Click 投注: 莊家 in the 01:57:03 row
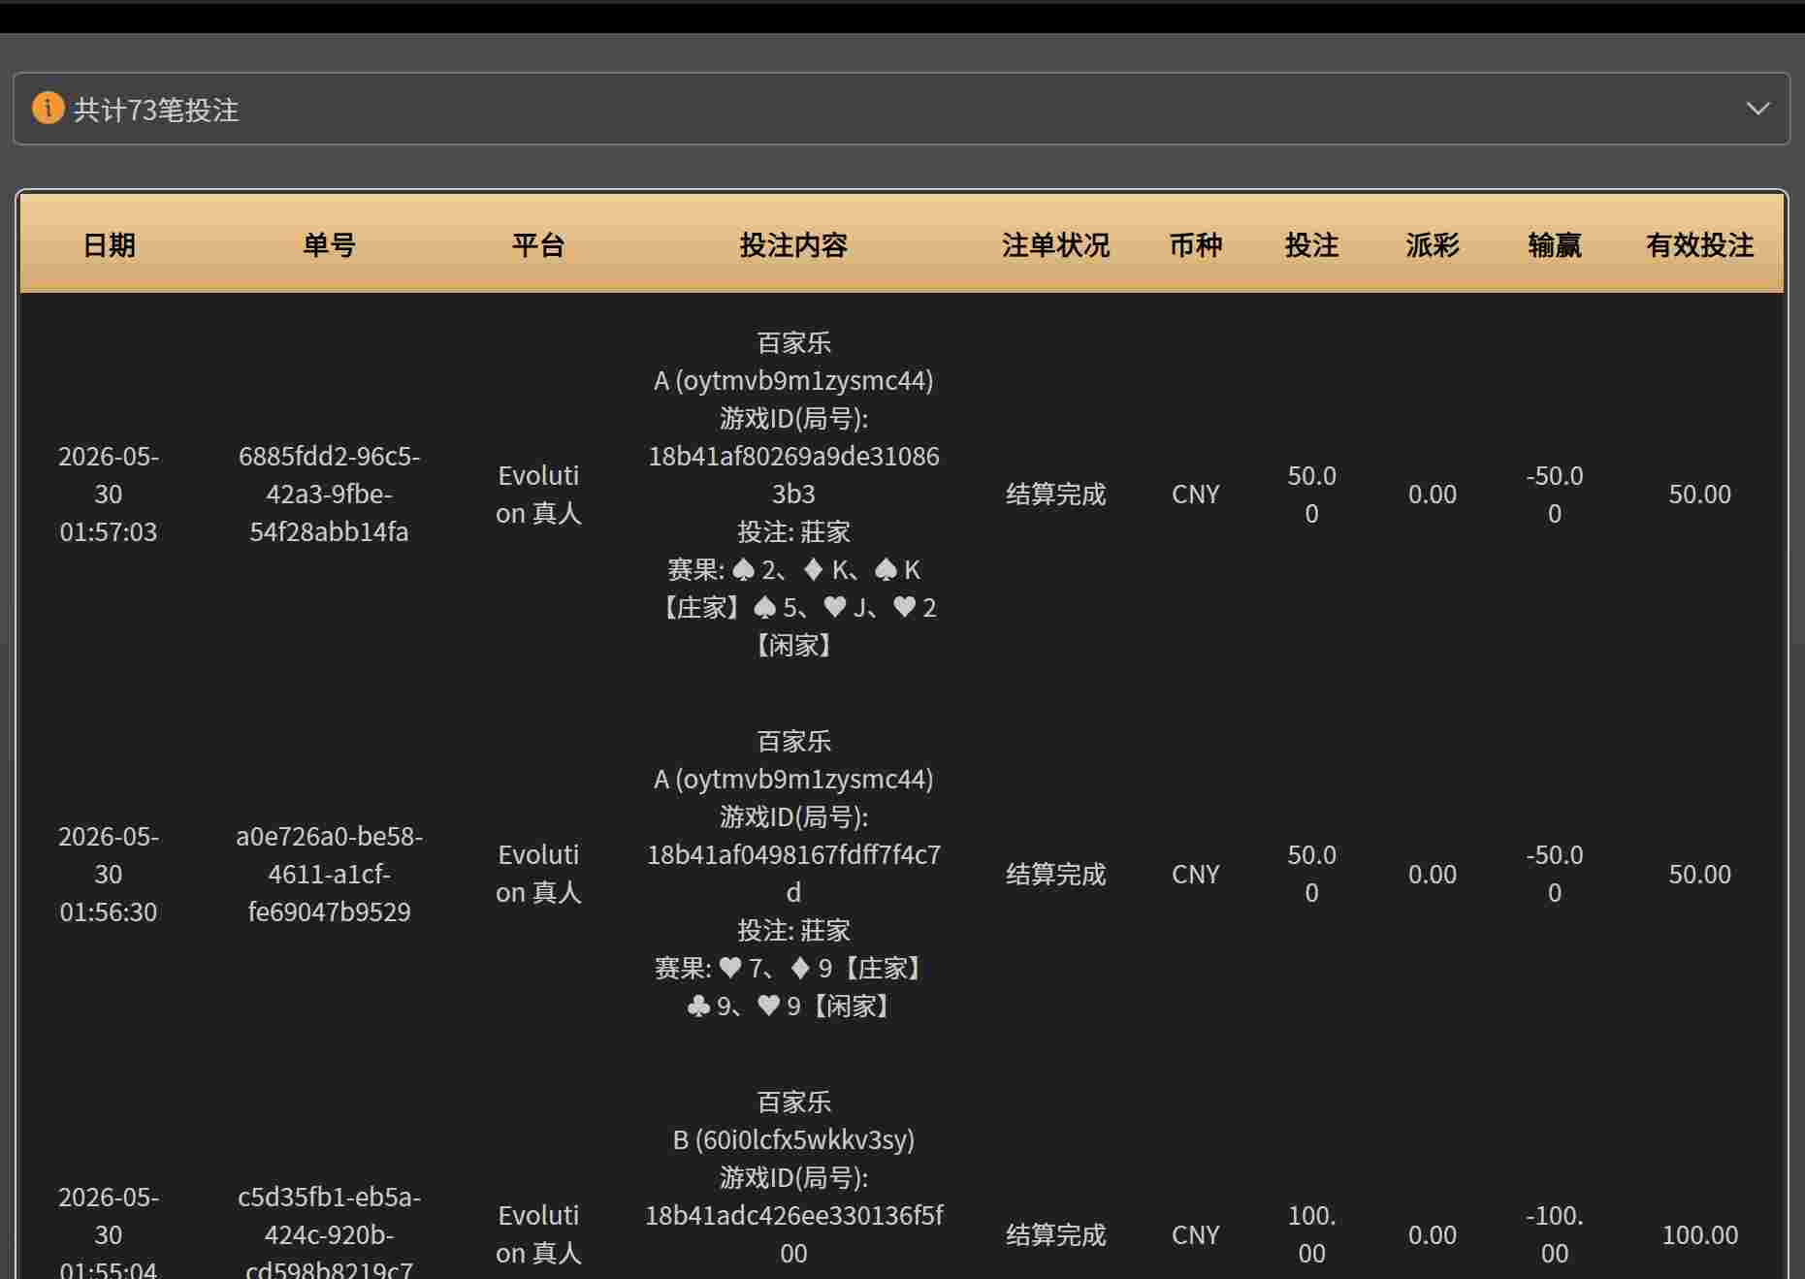 tap(793, 531)
